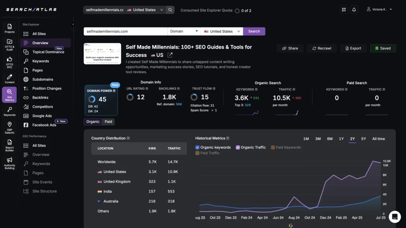Enable the Paid Keywords checkbox
Viewport: 406px width, 228px height.
[272, 147]
